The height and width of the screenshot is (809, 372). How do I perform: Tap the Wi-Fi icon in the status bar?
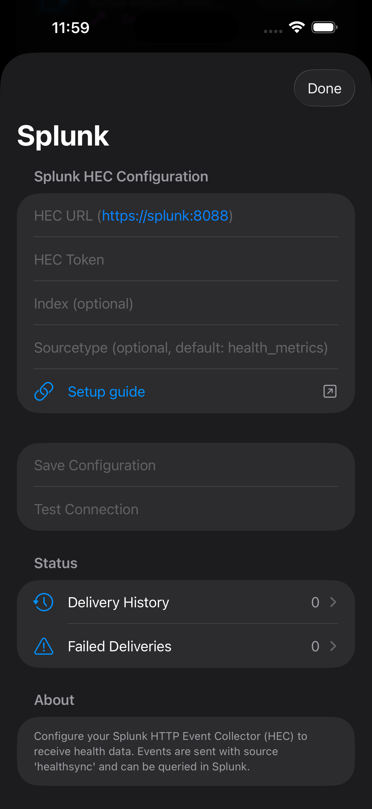(x=296, y=27)
